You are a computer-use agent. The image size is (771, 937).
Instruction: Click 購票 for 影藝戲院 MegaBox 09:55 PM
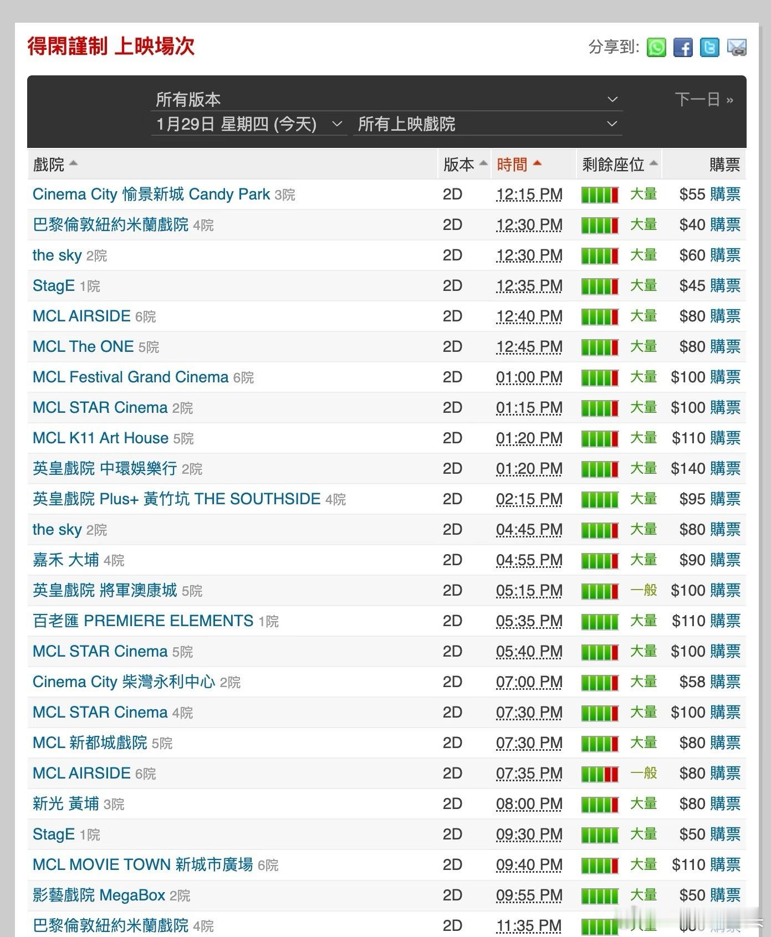725,895
